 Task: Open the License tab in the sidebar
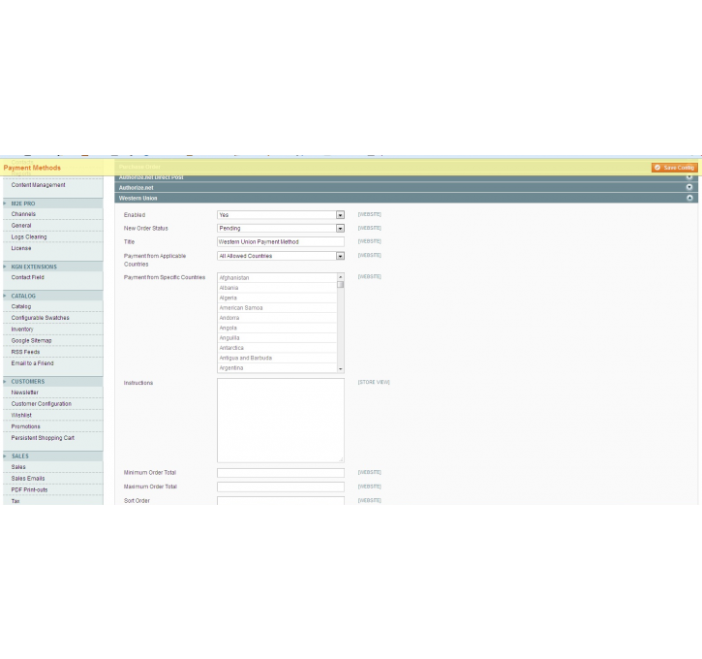(x=21, y=248)
